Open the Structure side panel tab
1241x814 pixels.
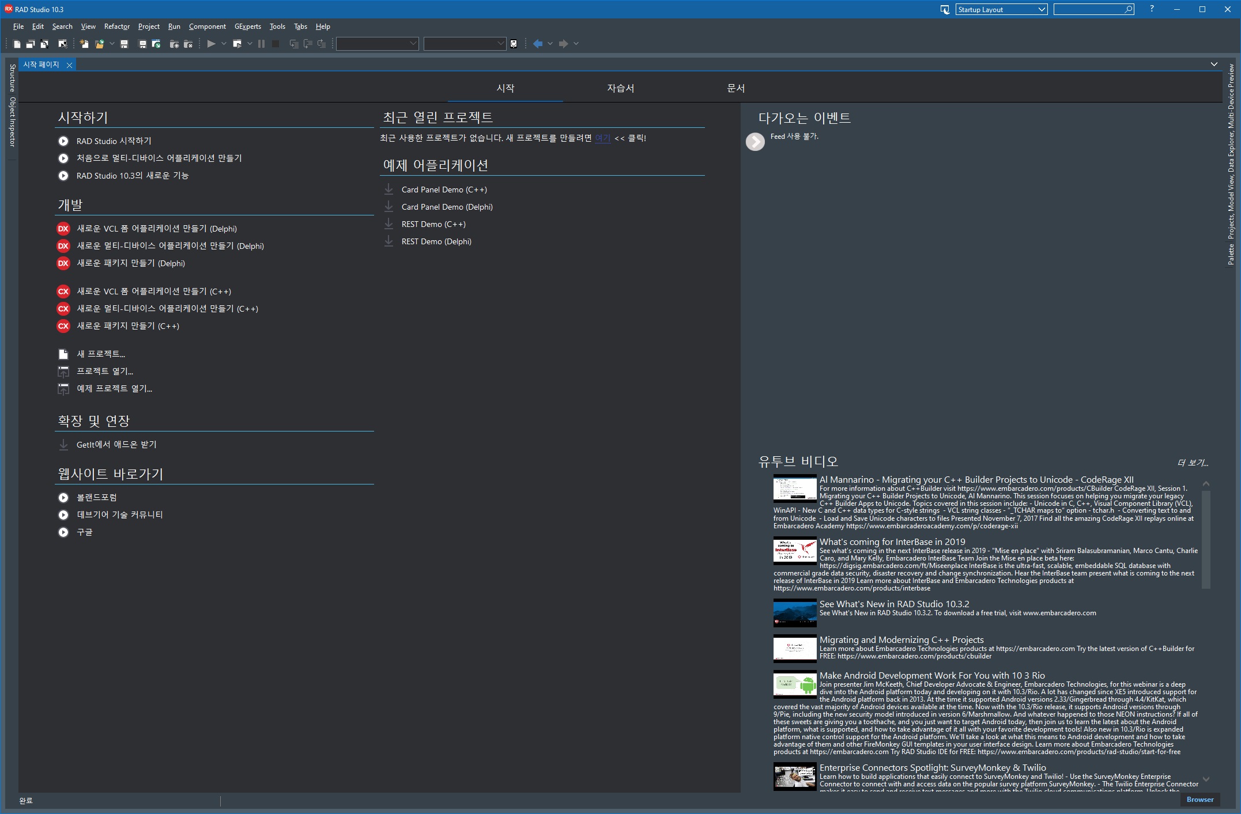click(x=12, y=78)
